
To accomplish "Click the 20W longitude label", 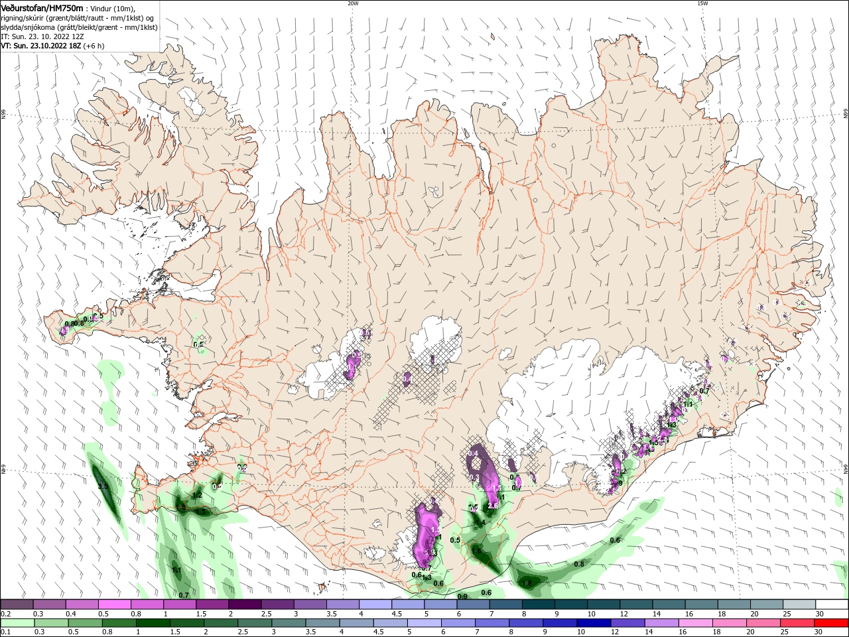I will 353,3.
